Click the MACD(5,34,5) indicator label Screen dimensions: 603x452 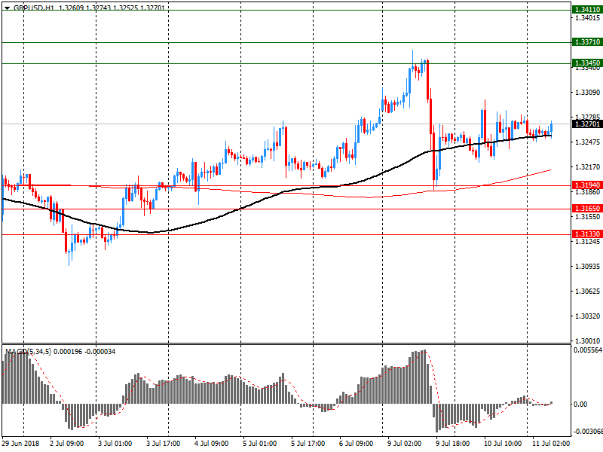[x=29, y=352]
